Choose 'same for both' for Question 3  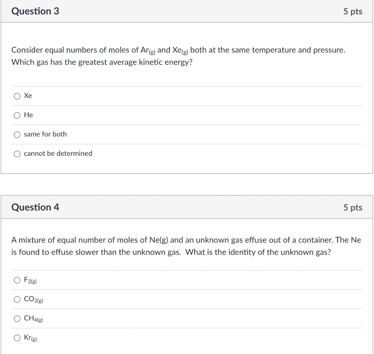[x=17, y=135]
